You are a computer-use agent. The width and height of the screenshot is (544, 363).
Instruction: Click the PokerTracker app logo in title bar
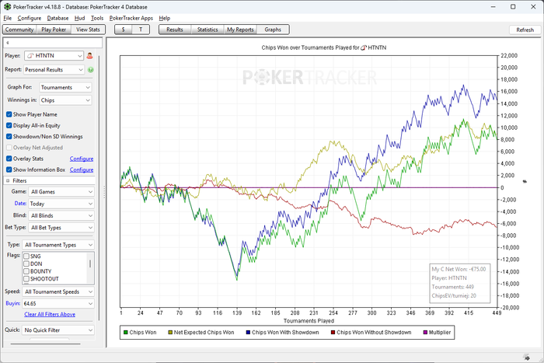(x=7, y=6)
